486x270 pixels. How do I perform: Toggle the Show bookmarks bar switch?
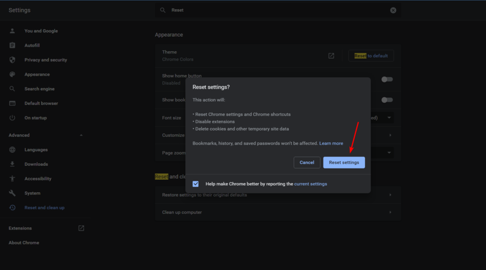[387, 100]
